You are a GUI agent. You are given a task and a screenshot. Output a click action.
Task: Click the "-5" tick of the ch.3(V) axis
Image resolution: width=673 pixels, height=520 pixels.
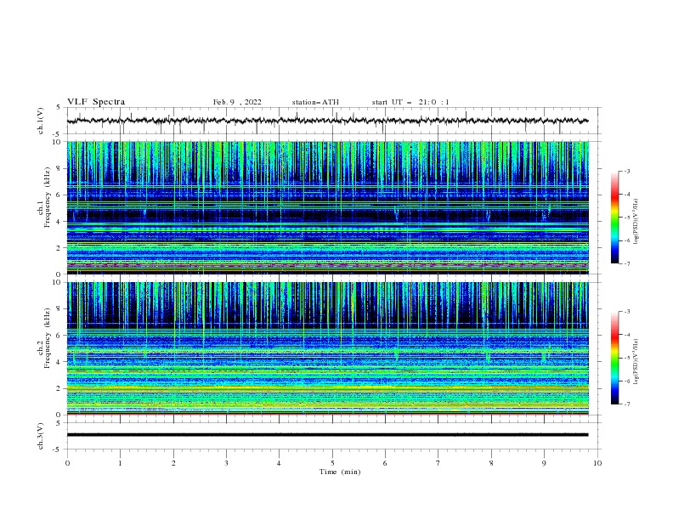[57, 449]
